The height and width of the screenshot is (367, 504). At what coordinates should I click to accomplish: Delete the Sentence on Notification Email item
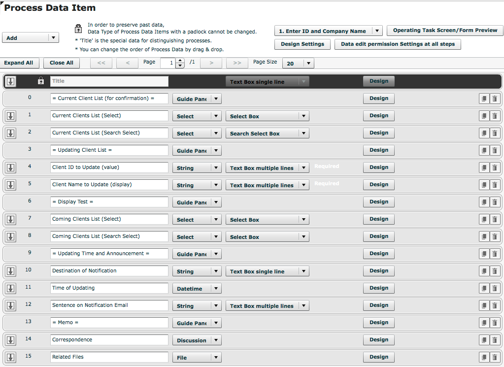point(495,305)
